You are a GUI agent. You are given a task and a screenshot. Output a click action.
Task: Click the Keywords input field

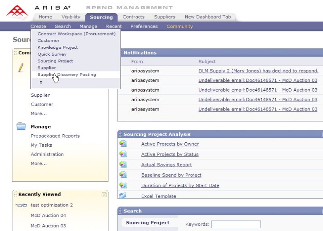pos(236,224)
